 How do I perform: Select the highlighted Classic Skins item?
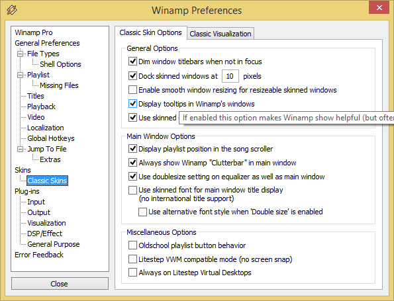47,181
